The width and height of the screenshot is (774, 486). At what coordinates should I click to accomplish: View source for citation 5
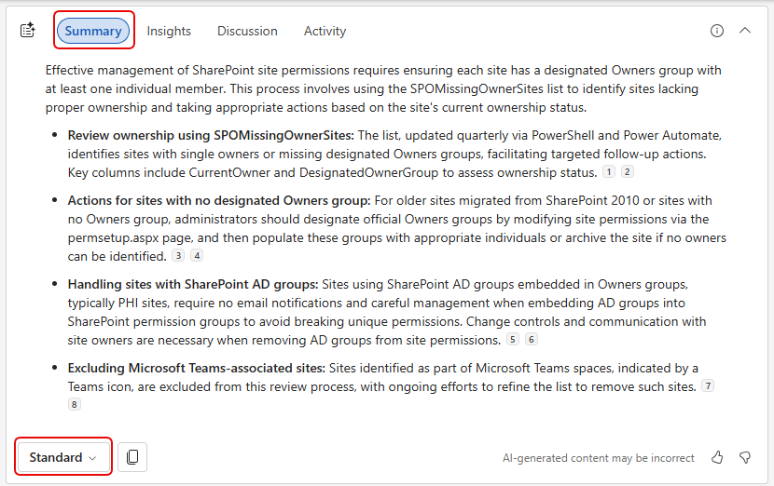(513, 339)
